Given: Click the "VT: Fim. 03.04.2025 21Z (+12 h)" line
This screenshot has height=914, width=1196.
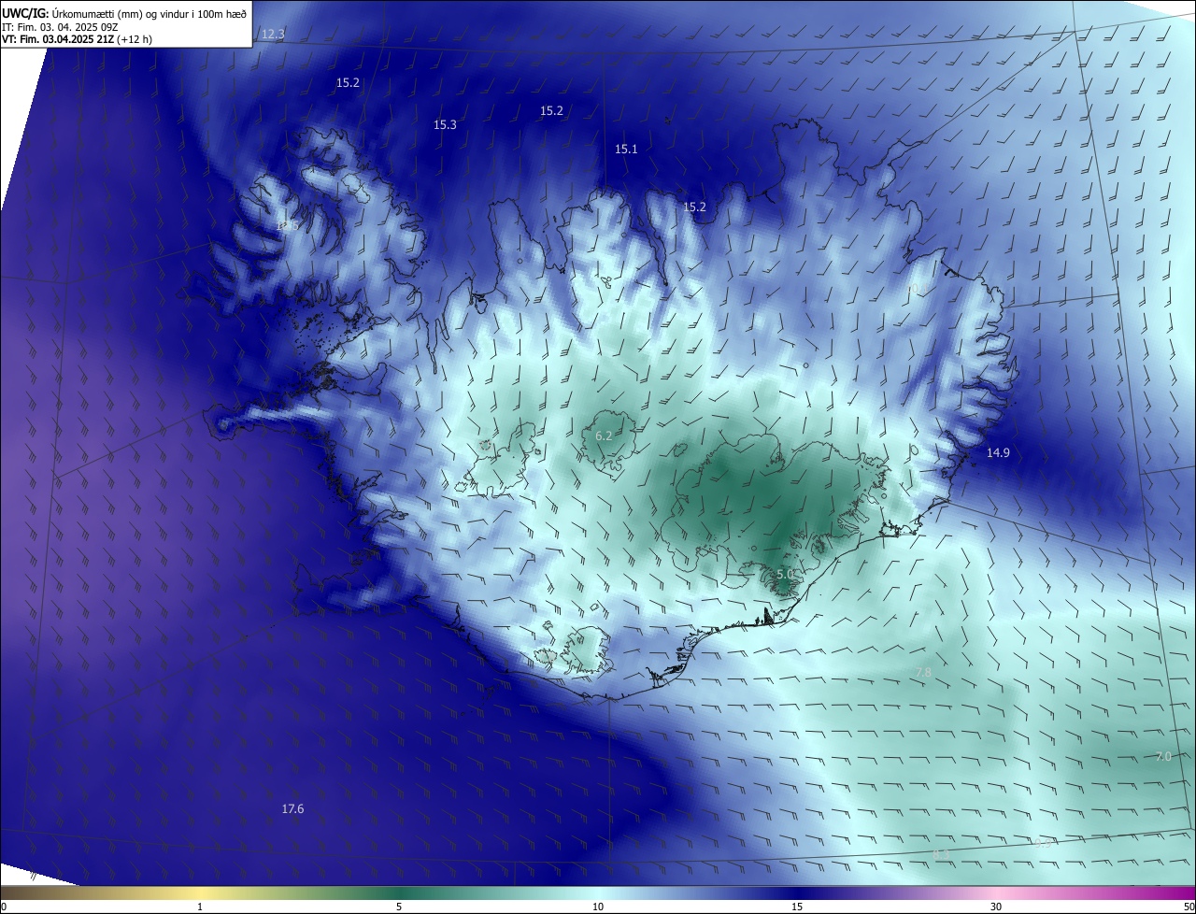Looking at the screenshot, I should tap(77, 39).
